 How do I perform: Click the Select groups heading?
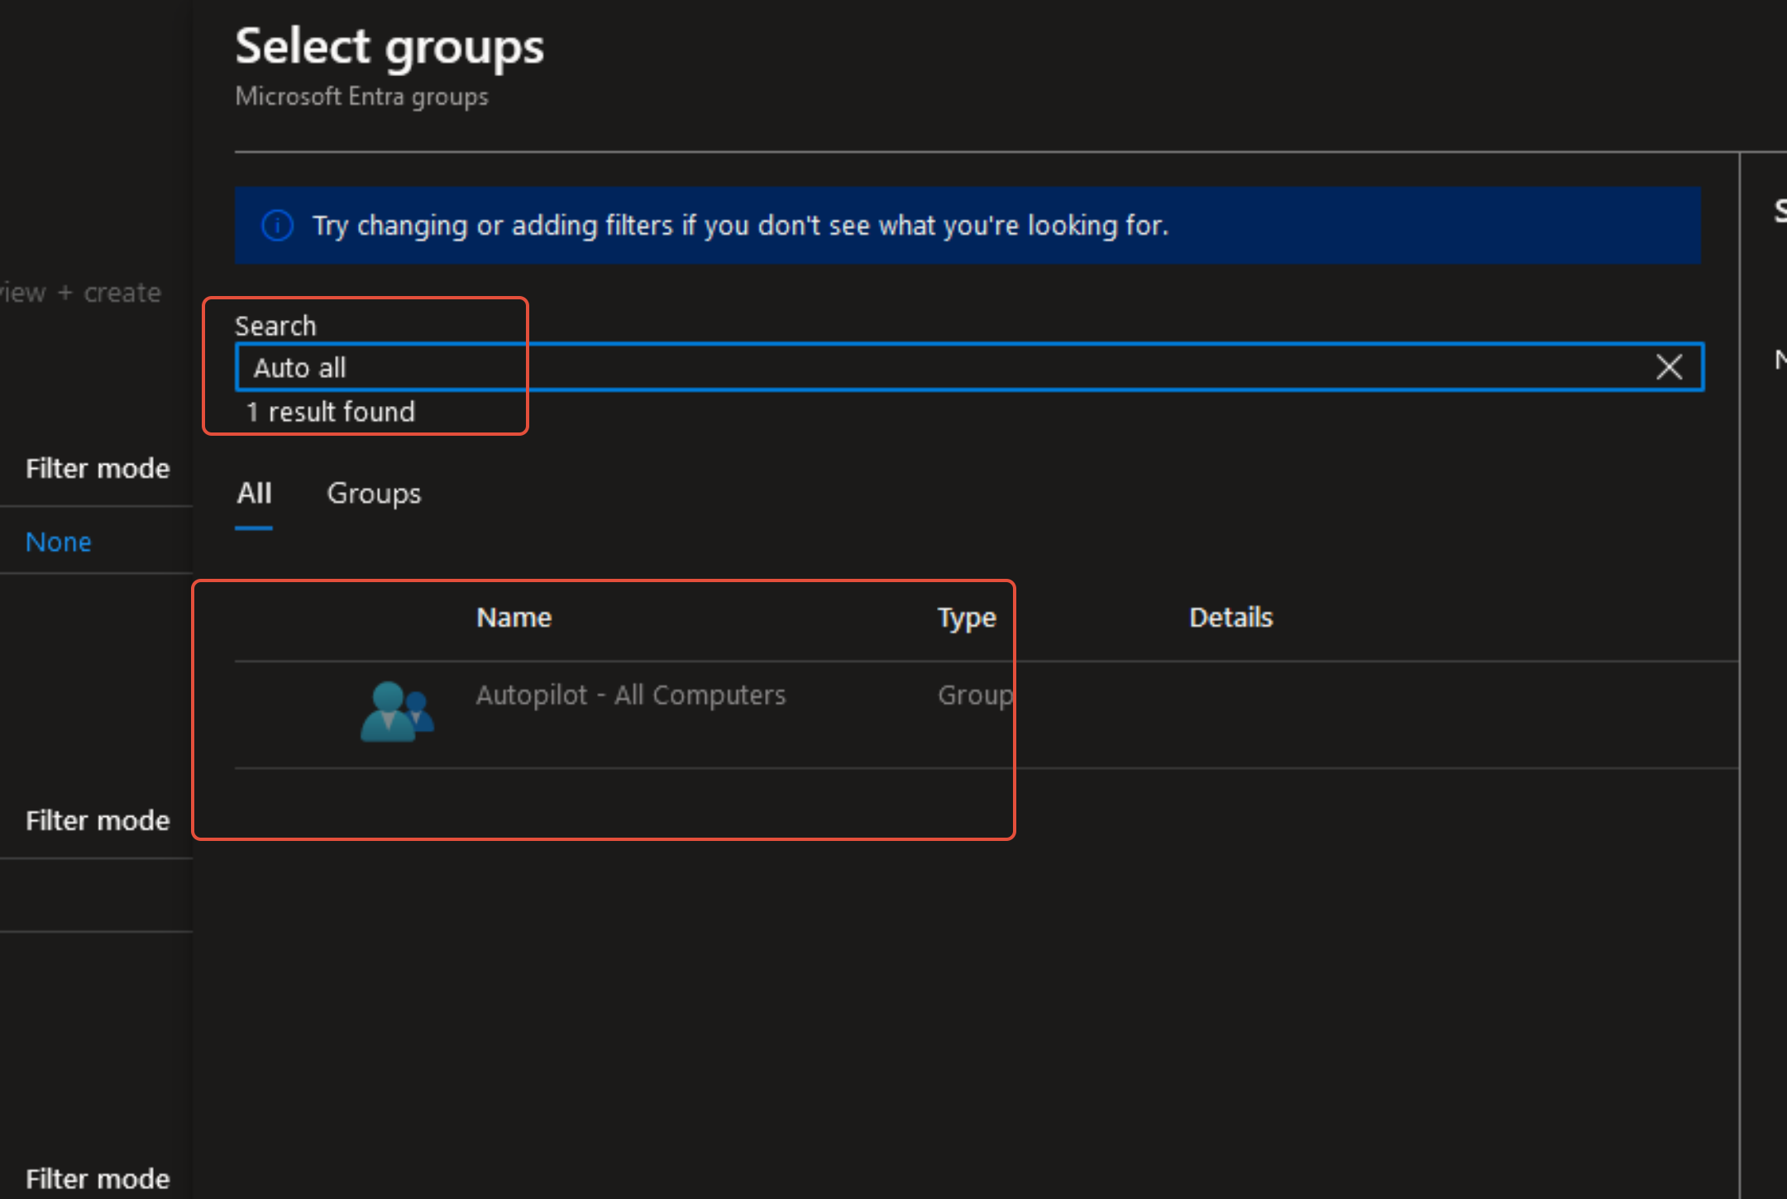(389, 46)
